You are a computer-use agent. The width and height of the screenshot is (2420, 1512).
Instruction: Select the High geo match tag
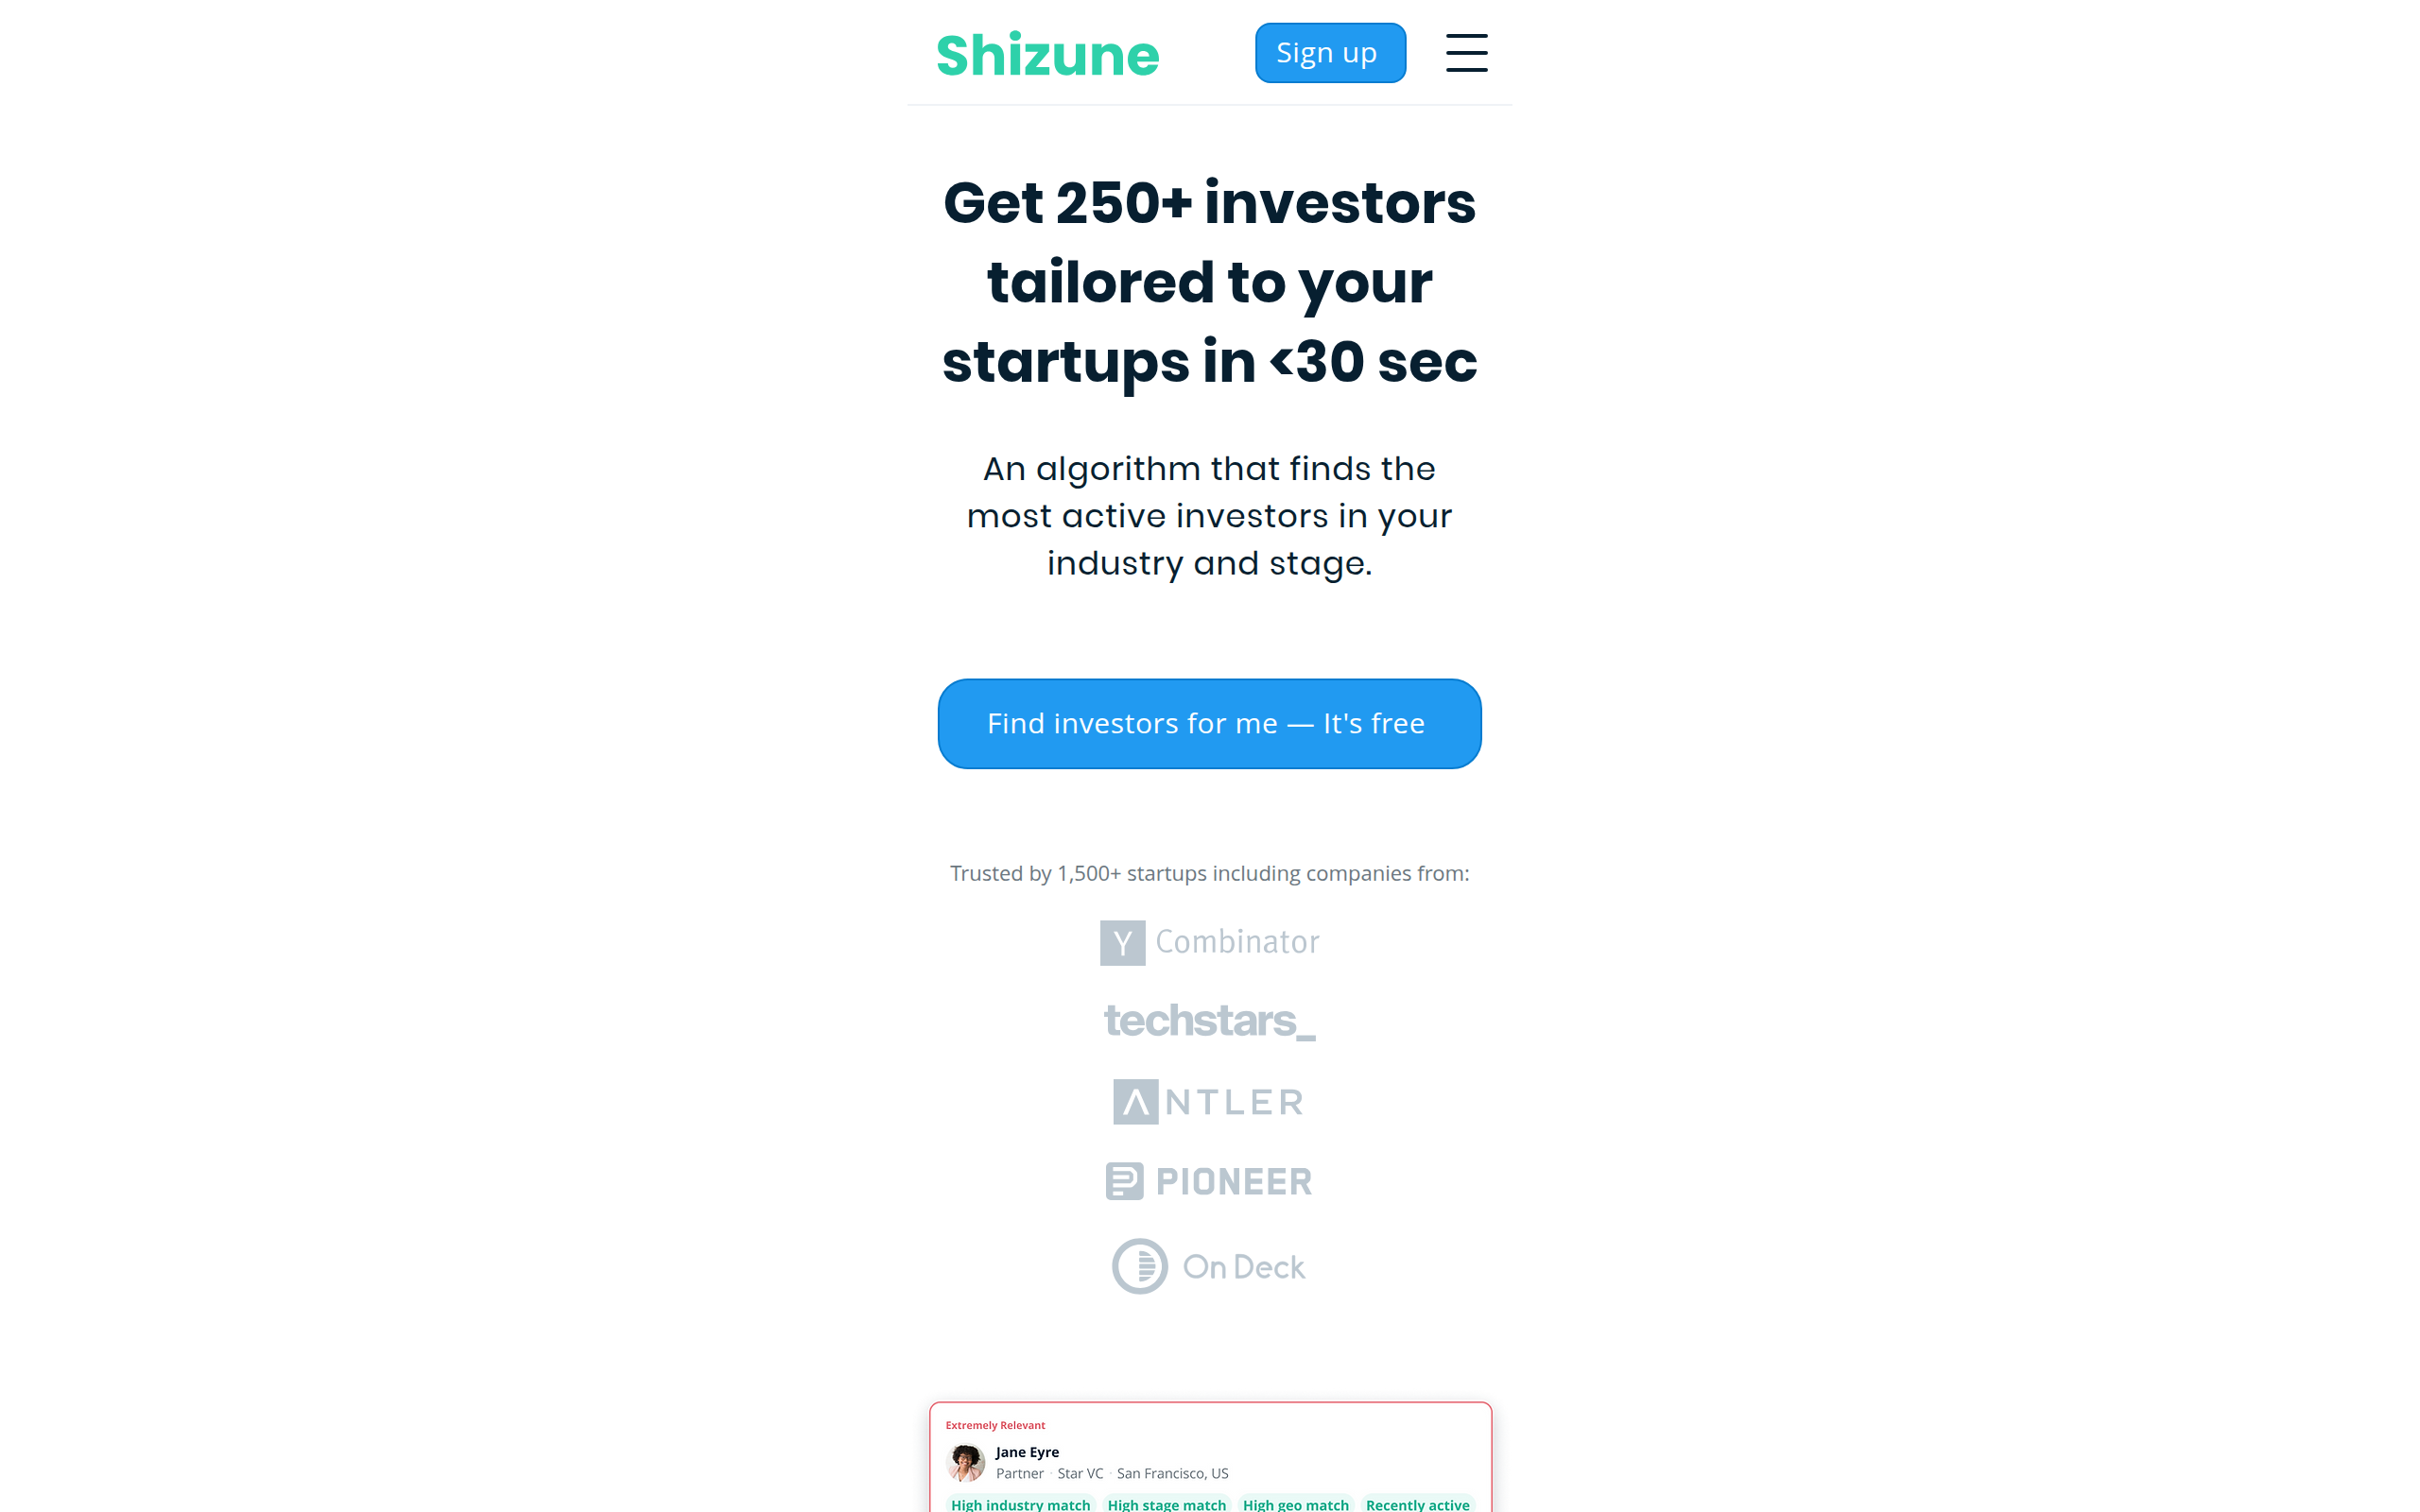pyautogui.click(x=1295, y=1504)
